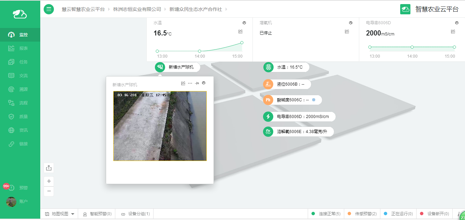This screenshot has height=220, width=465.
Task: Click the Ph 酸碱度6006C sensor icon
Action: click(x=268, y=100)
